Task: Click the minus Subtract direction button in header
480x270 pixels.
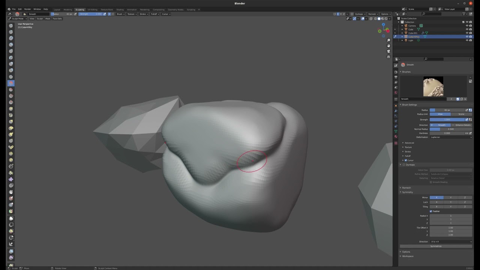Action: coord(113,14)
